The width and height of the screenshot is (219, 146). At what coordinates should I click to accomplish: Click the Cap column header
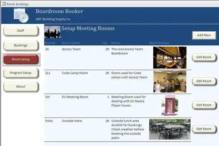(104, 43)
